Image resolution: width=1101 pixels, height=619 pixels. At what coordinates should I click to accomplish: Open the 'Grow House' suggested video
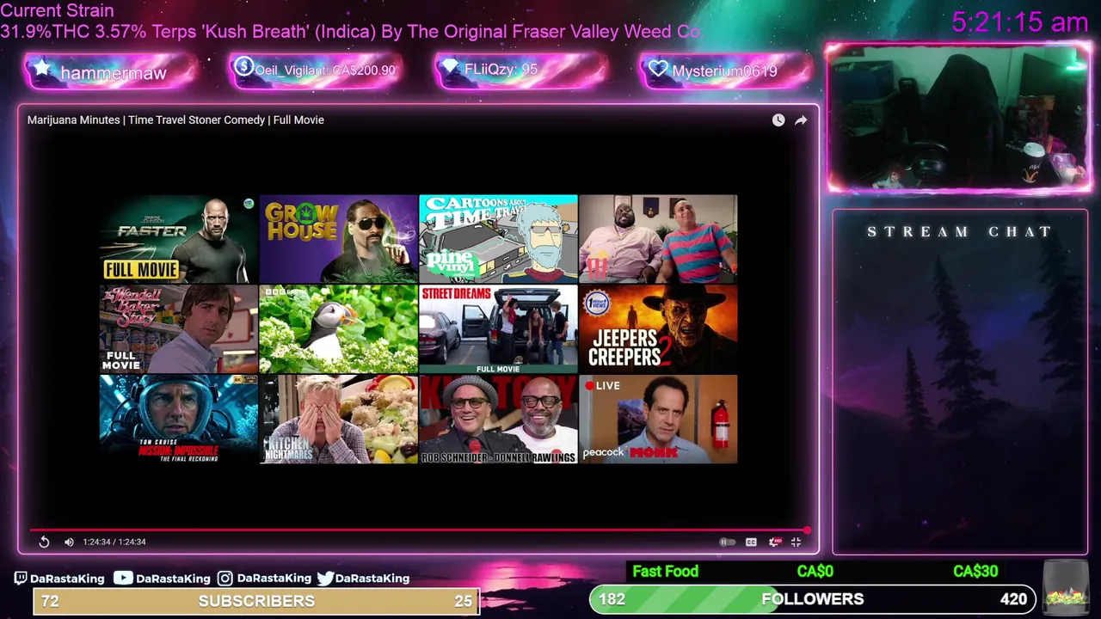[x=338, y=238]
